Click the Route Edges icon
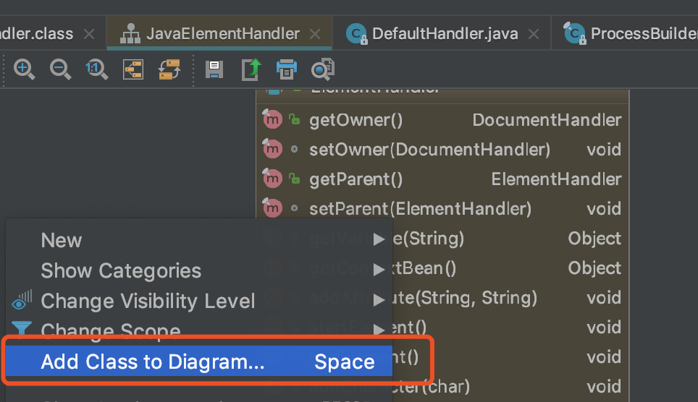This screenshot has height=402, width=698. click(169, 69)
